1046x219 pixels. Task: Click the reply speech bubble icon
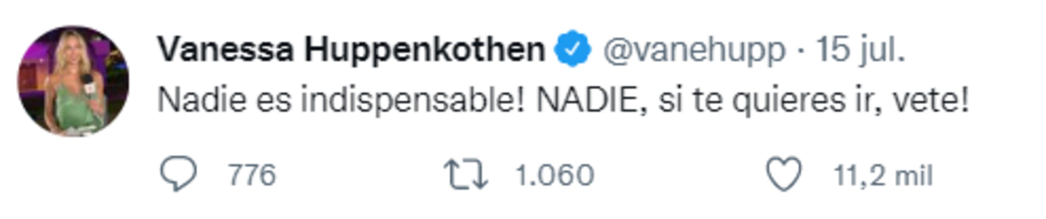178,174
